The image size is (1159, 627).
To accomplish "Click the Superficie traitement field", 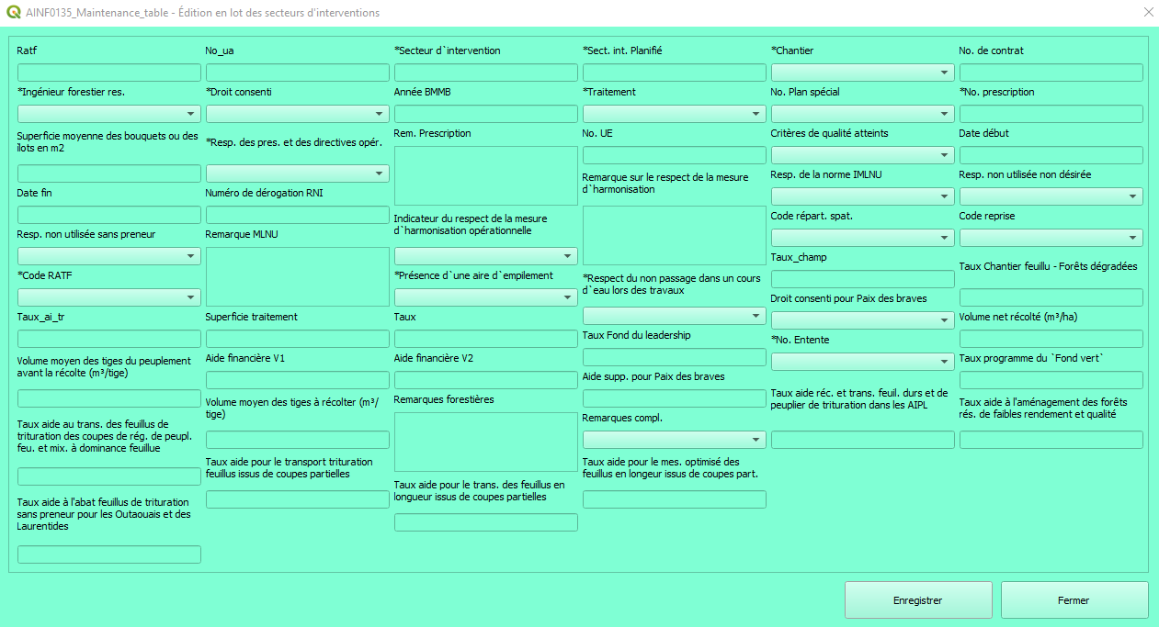I will [298, 339].
